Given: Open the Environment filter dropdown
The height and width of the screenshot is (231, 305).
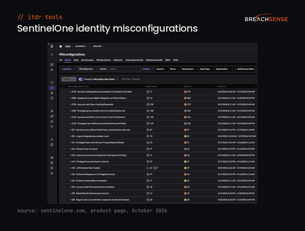Looking at the screenshot, I should click(x=189, y=69).
